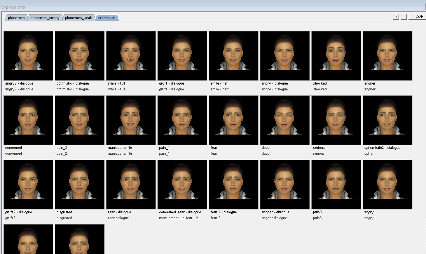Click the expression tab

click(106, 18)
